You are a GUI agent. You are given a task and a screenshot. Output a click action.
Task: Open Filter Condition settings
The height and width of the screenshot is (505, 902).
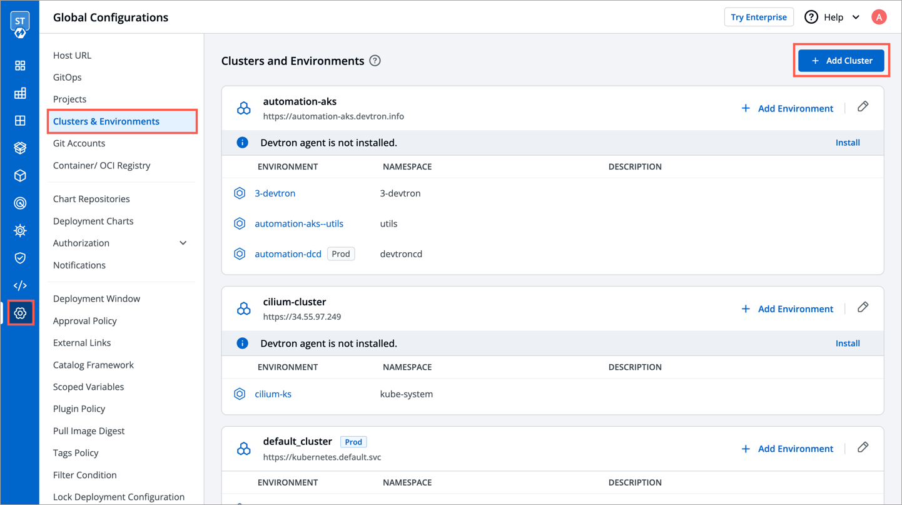point(85,475)
